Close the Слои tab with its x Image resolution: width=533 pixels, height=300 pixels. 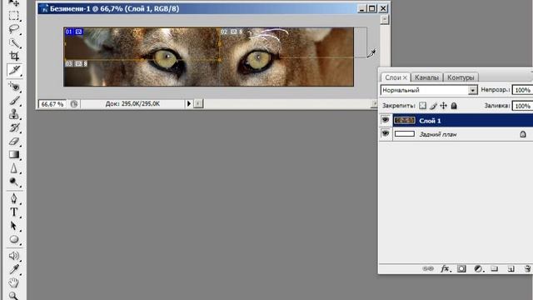coord(405,77)
